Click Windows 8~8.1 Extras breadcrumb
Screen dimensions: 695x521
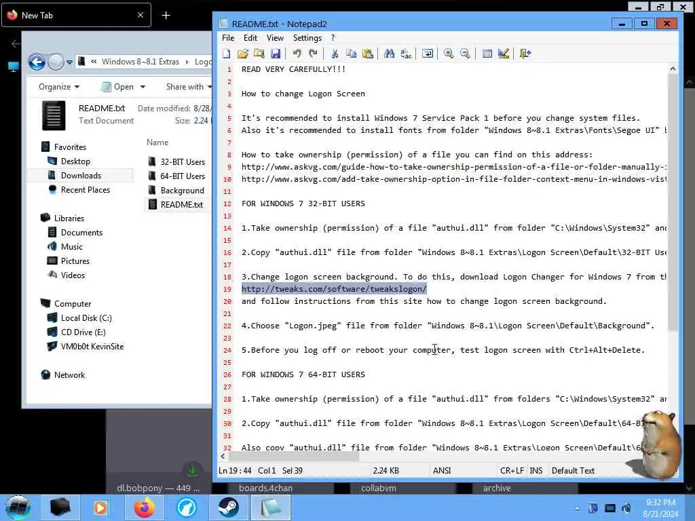pos(140,62)
